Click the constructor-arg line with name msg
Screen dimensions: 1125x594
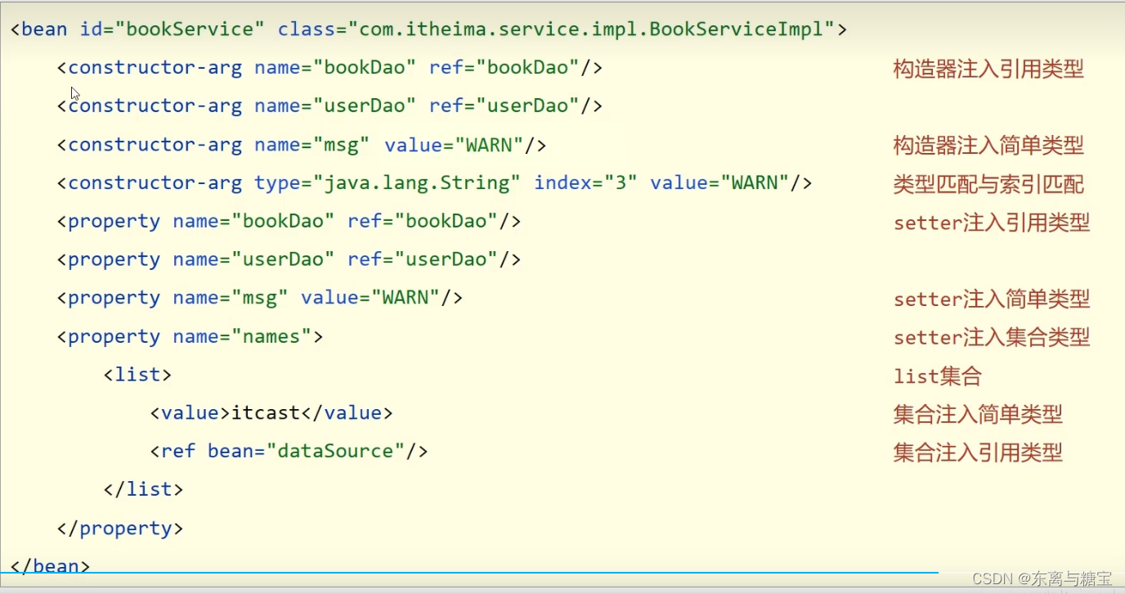click(302, 145)
